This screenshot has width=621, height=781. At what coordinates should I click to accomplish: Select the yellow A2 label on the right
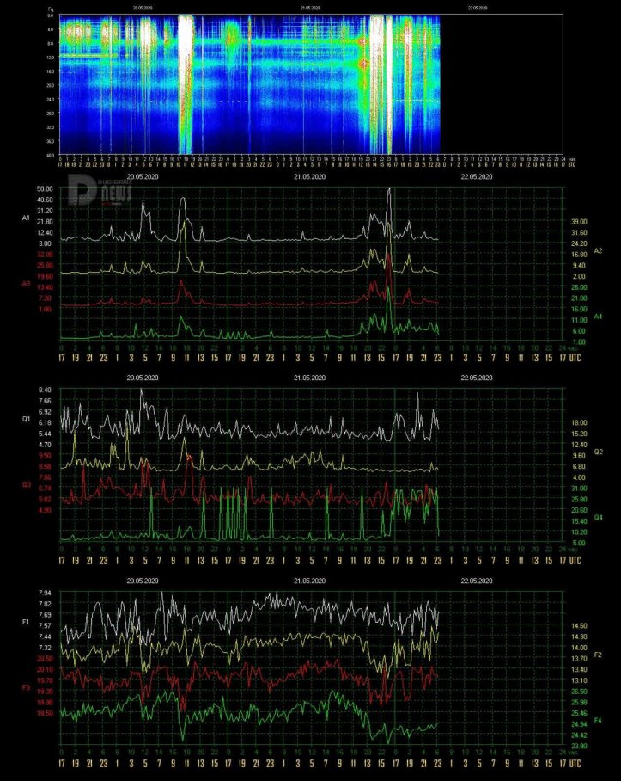pos(599,250)
